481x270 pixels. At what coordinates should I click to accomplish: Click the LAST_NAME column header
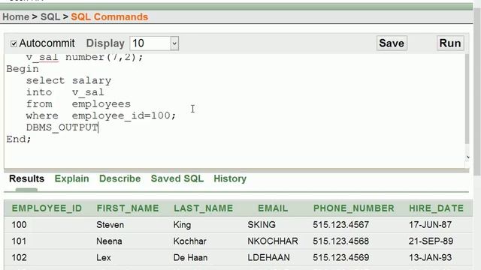(x=204, y=208)
